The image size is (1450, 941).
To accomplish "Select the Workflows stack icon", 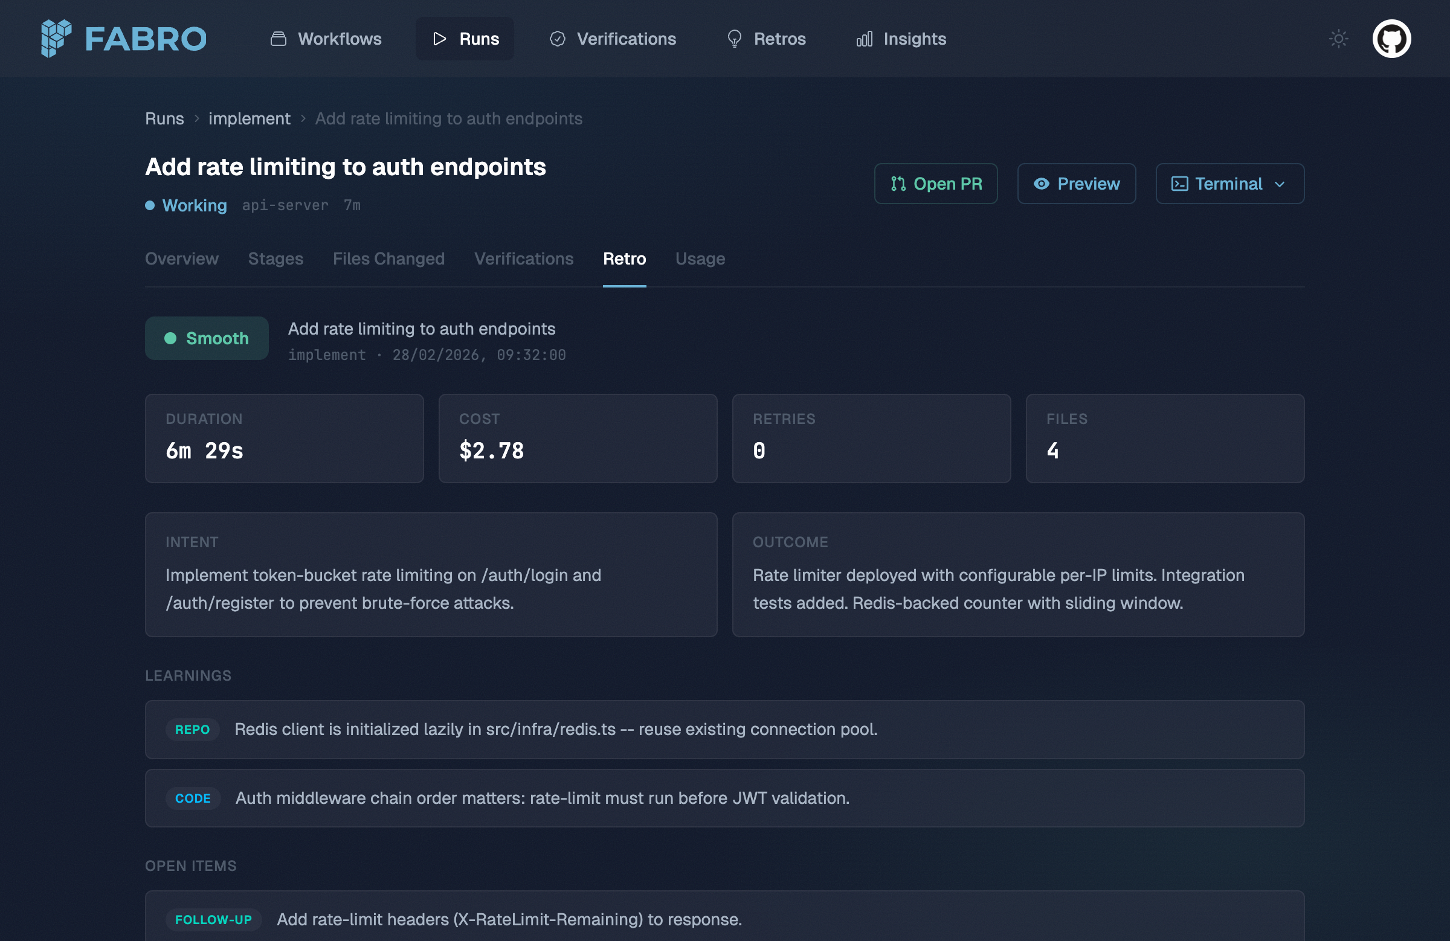I will click(x=277, y=38).
